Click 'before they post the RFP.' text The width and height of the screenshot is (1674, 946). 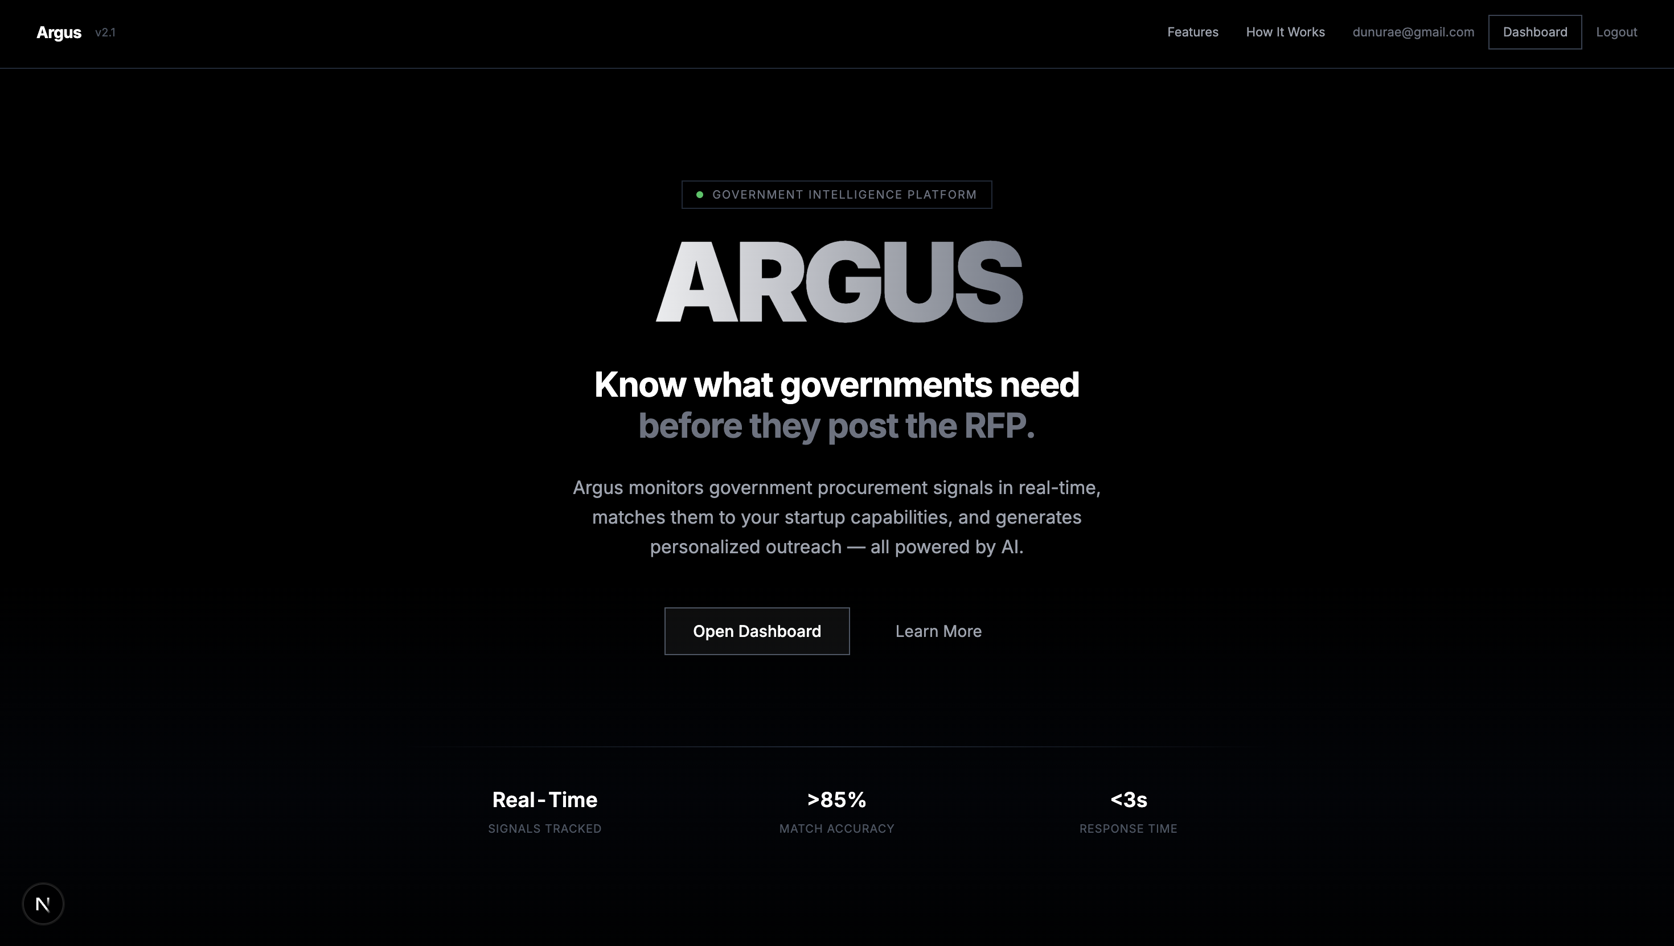(836, 426)
